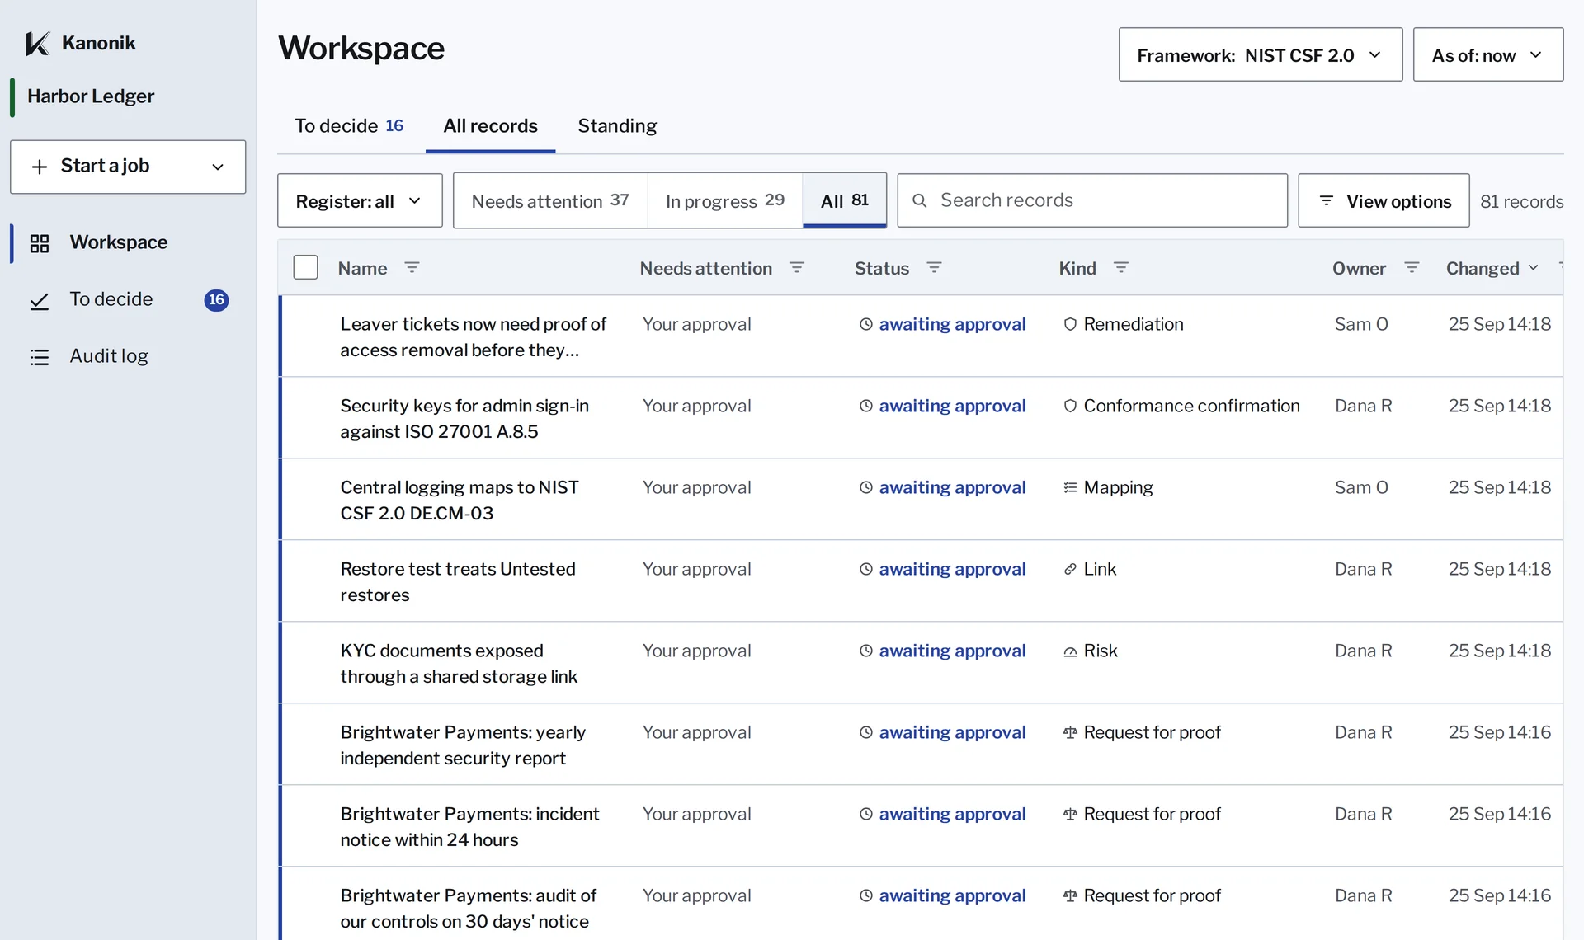Image resolution: width=1584 pixels, height=940 pixels.
Task: Click the Conformance confirmation kind cell
Action: (x=1181, y=406)
